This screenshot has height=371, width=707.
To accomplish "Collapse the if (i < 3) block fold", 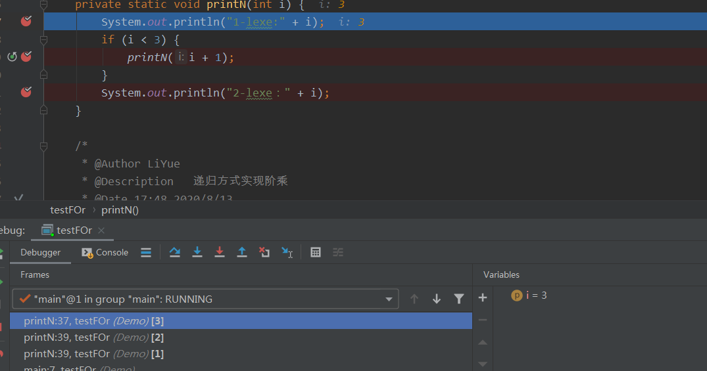I will [44, 39].
